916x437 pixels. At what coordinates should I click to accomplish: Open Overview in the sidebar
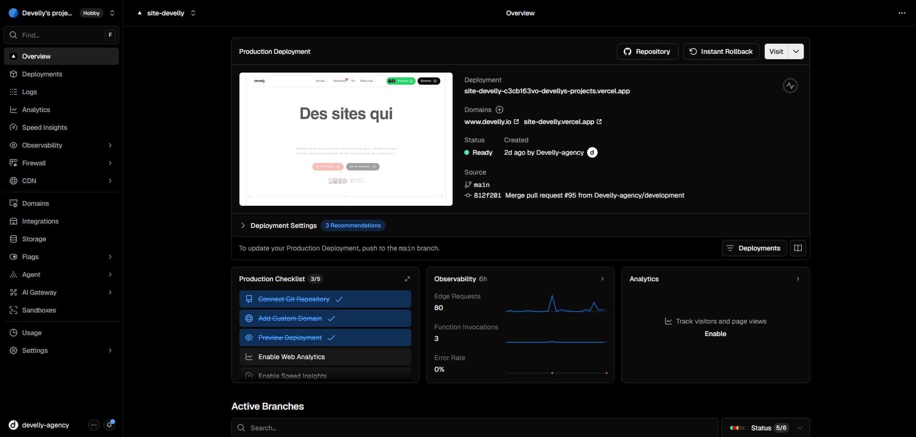pyautogui.click(x=61, y=56)
